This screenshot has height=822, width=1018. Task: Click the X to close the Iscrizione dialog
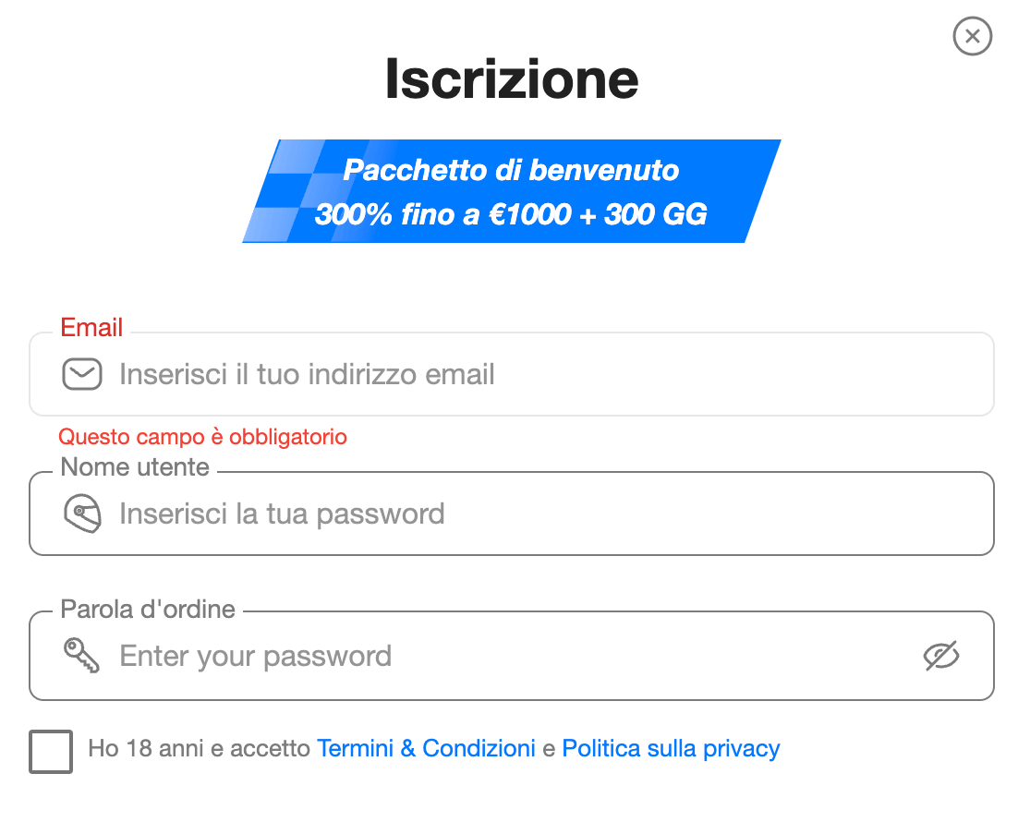click(972, 37)
